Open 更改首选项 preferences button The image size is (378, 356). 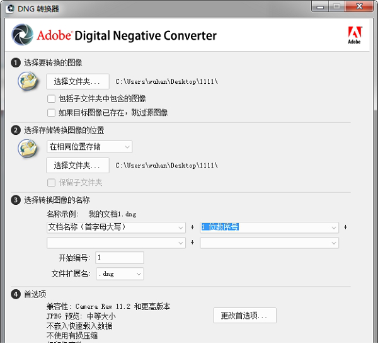coord(244,315)
